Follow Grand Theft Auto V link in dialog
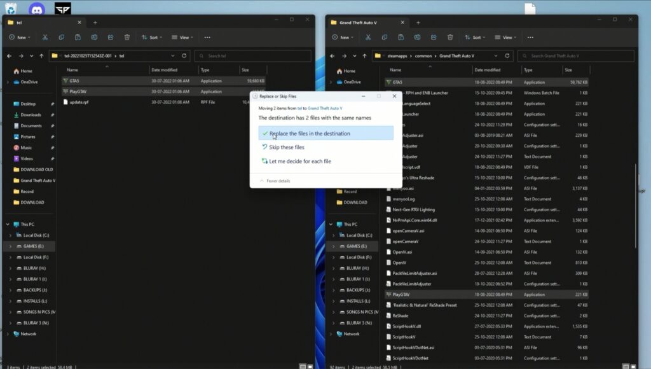 325,108
